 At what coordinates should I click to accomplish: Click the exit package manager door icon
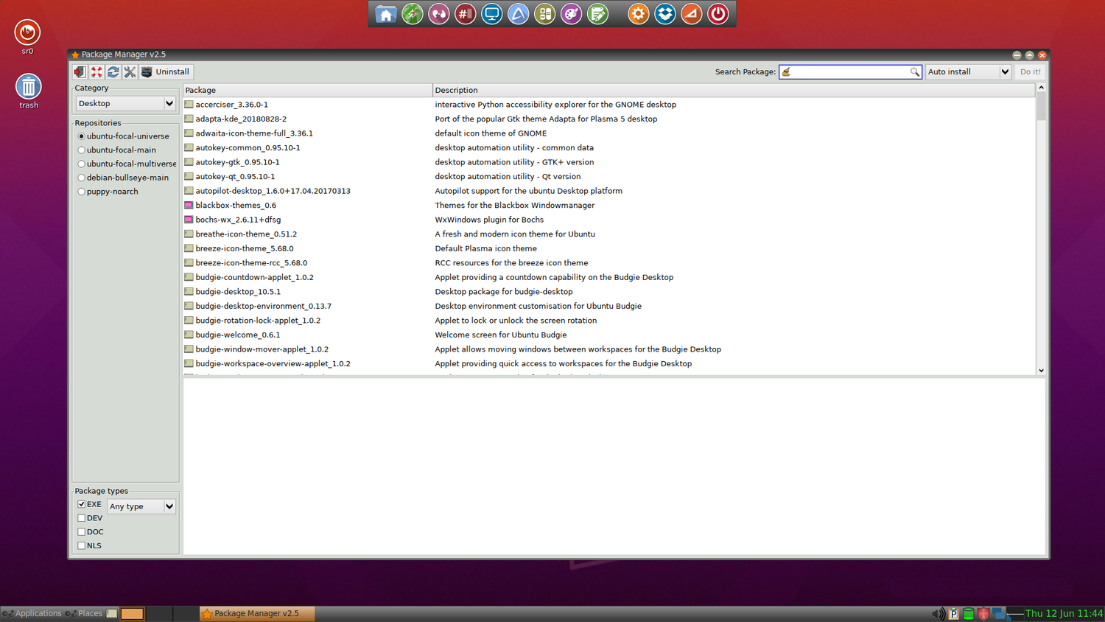(x=80, y=71)
